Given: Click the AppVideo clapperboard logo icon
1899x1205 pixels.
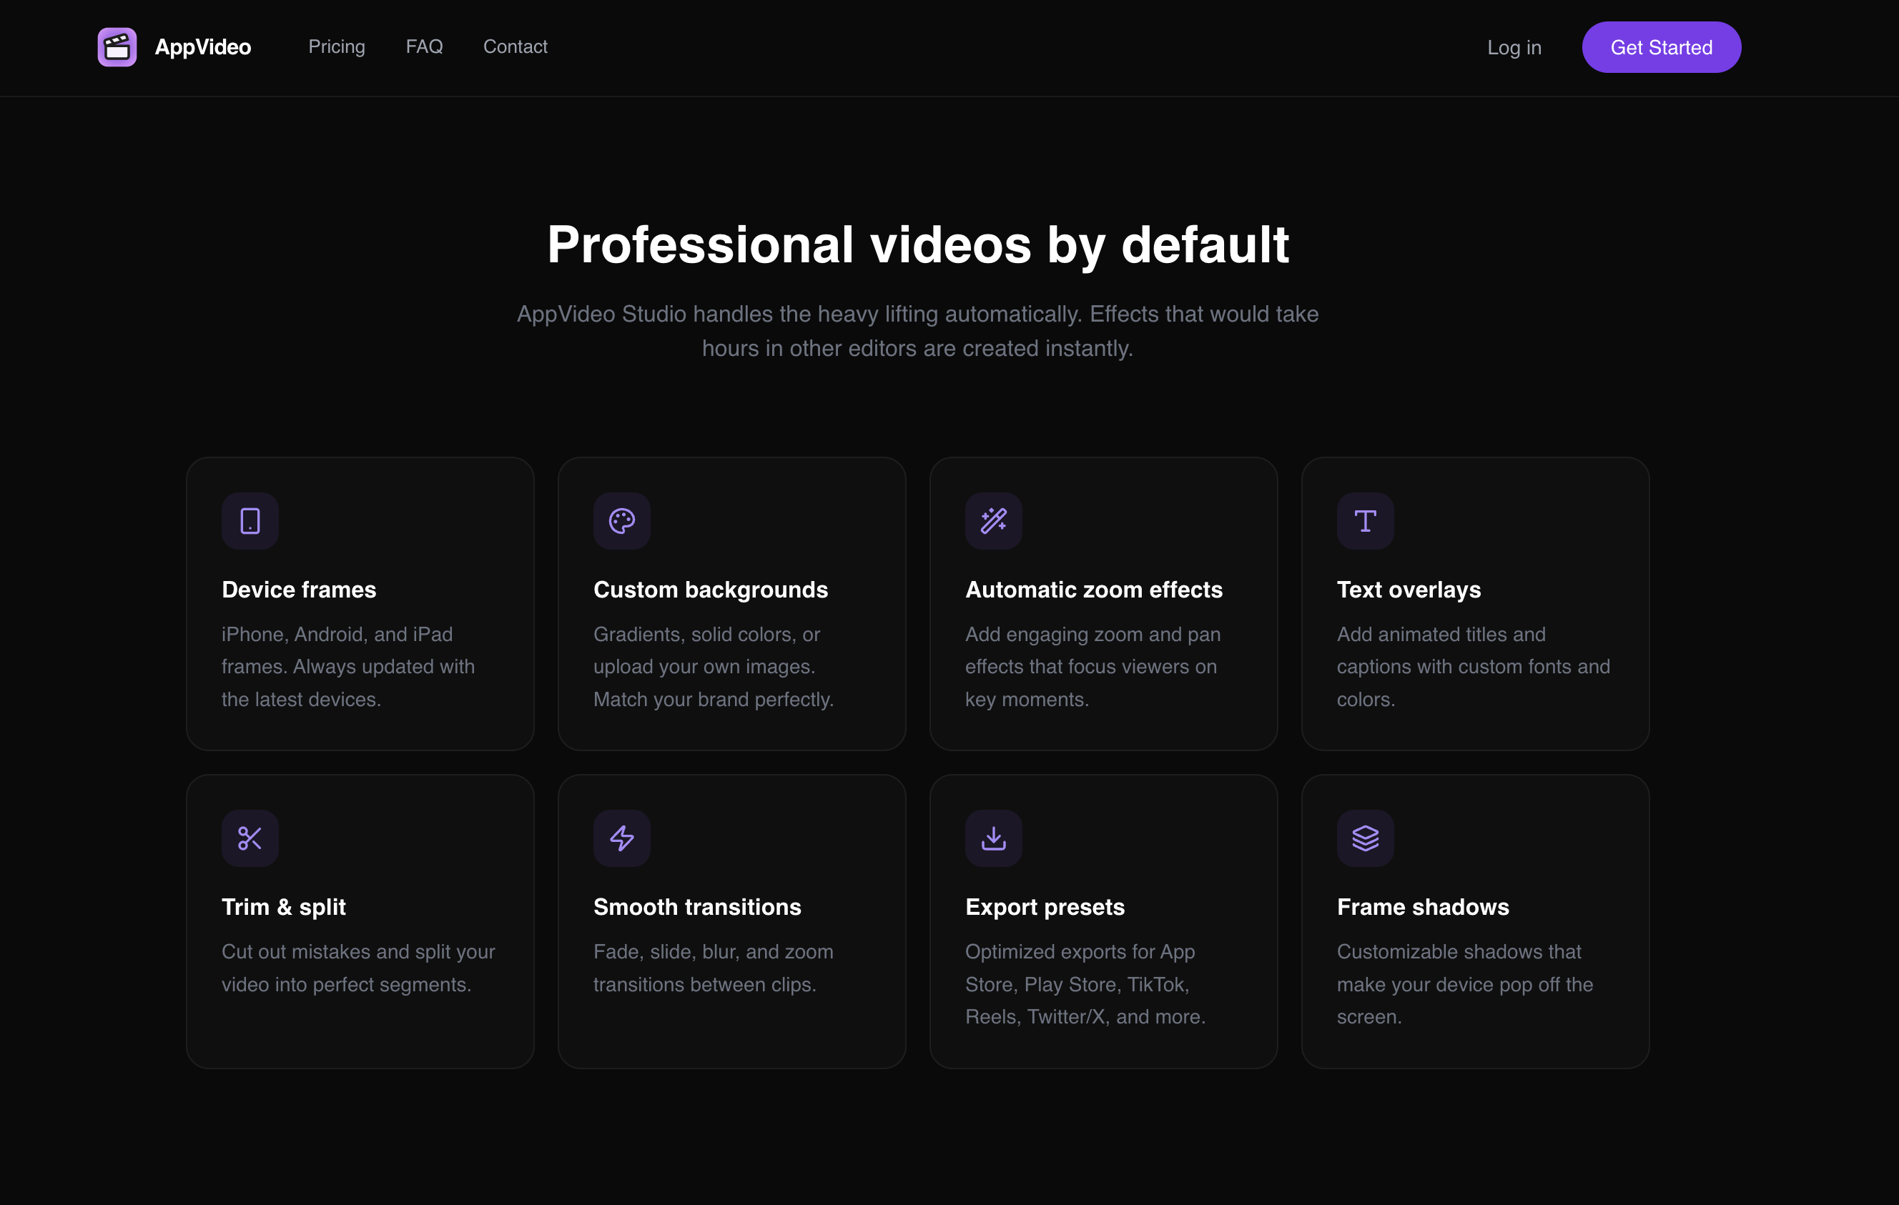Looking at the screenshot, I should (x=116, y=46).
